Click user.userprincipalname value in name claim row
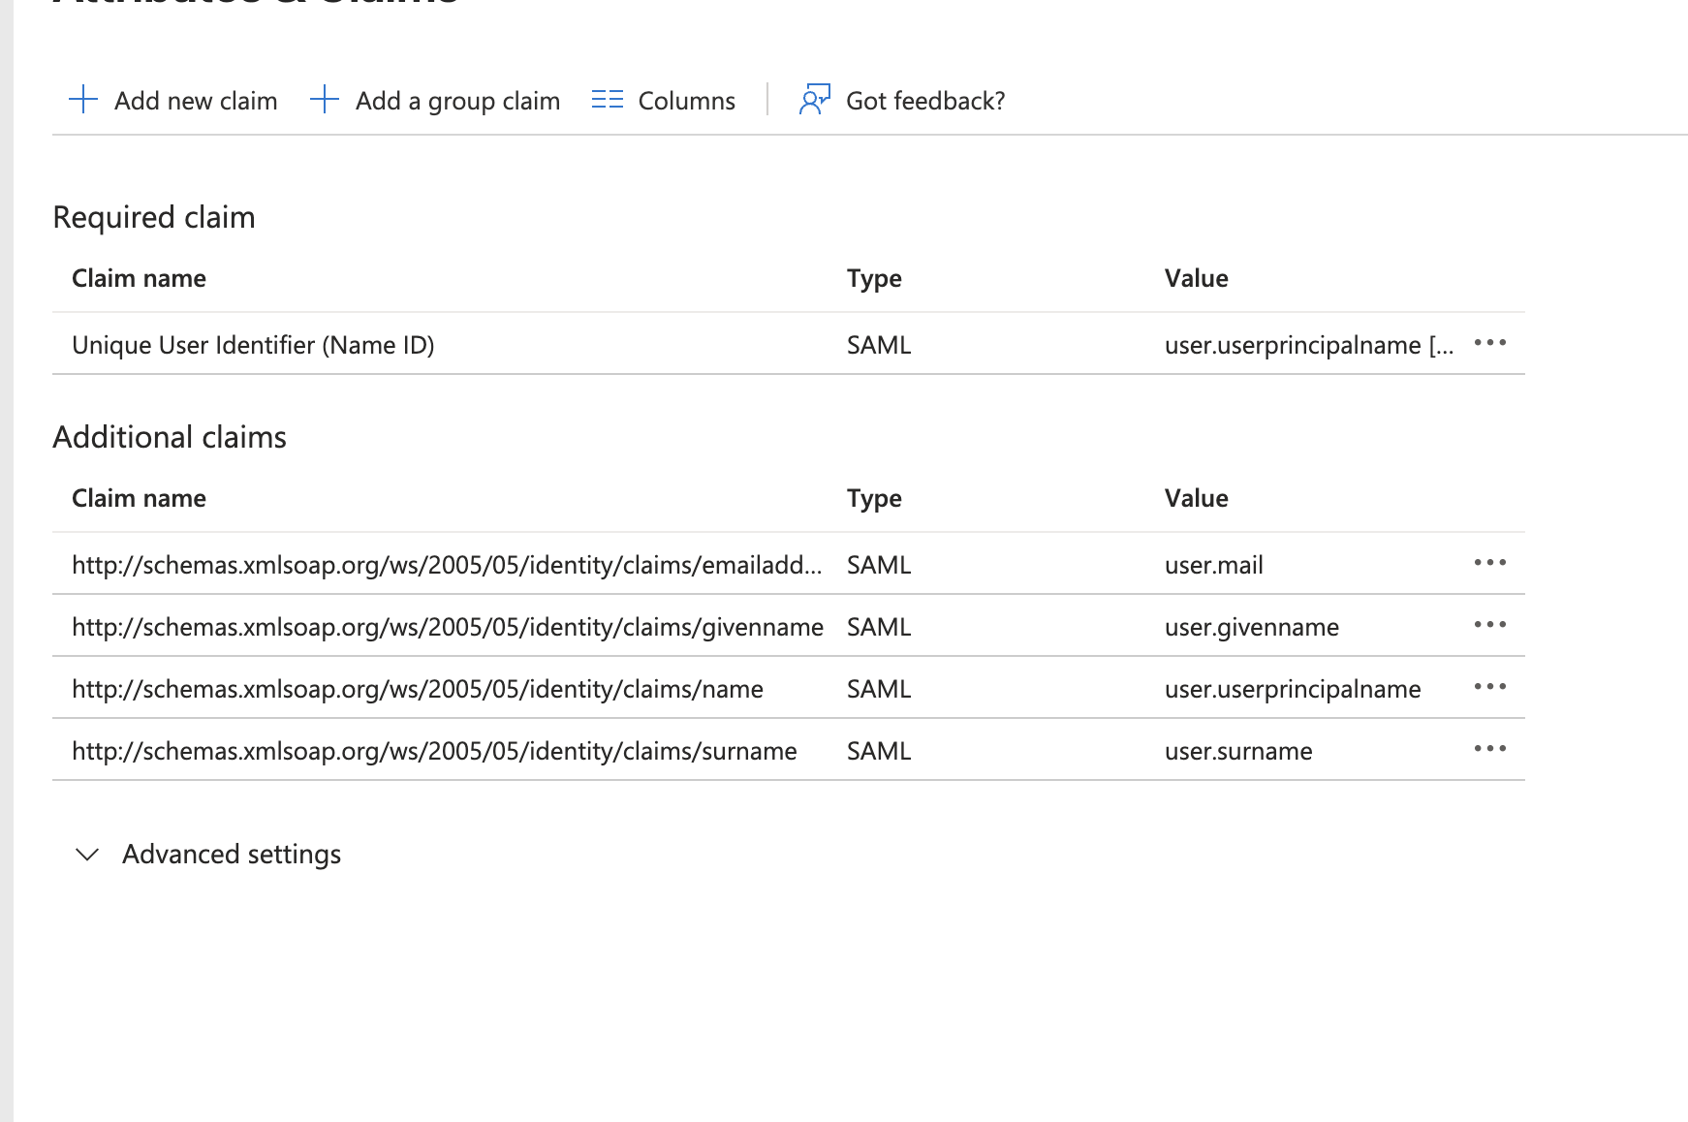This screenshot has width=1688, height=1122. pos(1293,689)
